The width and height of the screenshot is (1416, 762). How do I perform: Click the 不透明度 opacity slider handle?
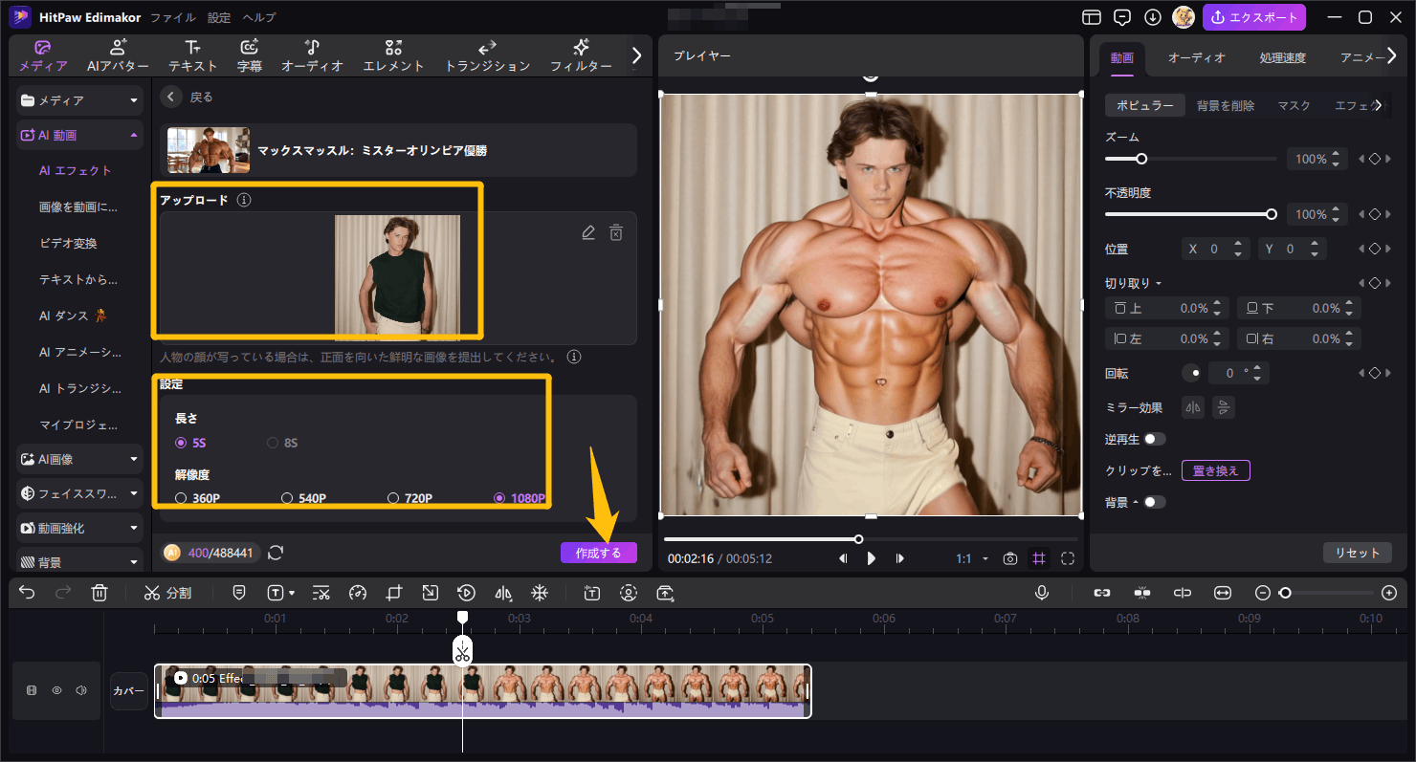click(x=1272, y=214)
